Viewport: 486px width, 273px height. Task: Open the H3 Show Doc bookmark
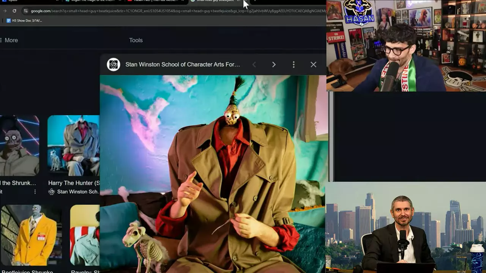pos(24,20)
